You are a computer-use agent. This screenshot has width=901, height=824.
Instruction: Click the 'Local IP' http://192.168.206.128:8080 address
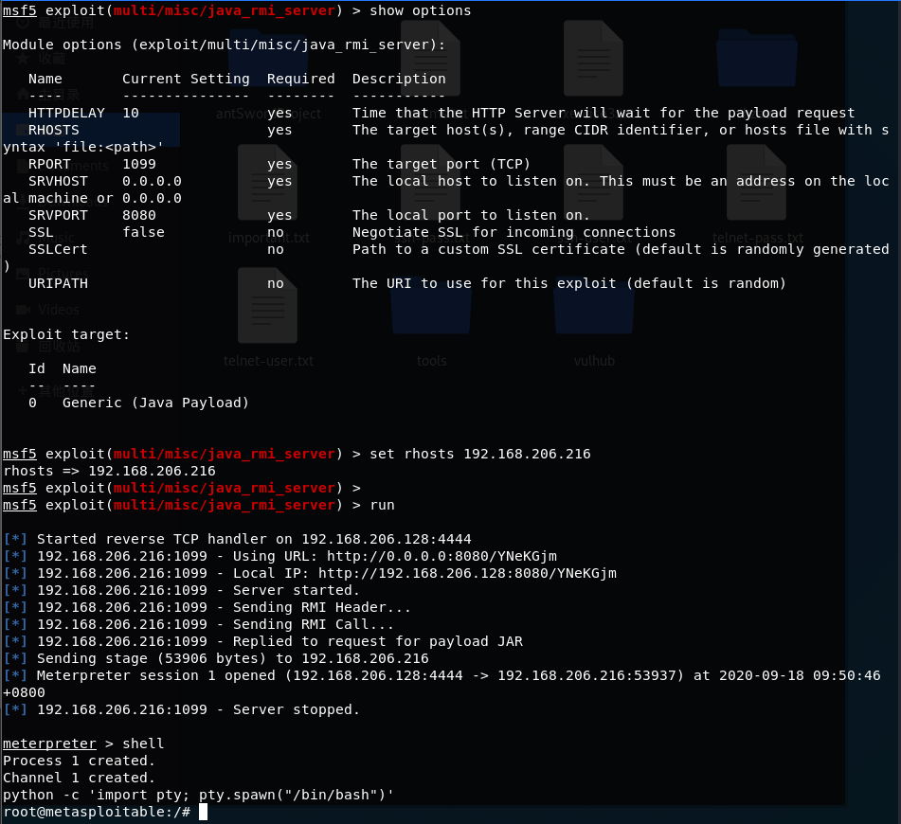[x=467, y=573]
